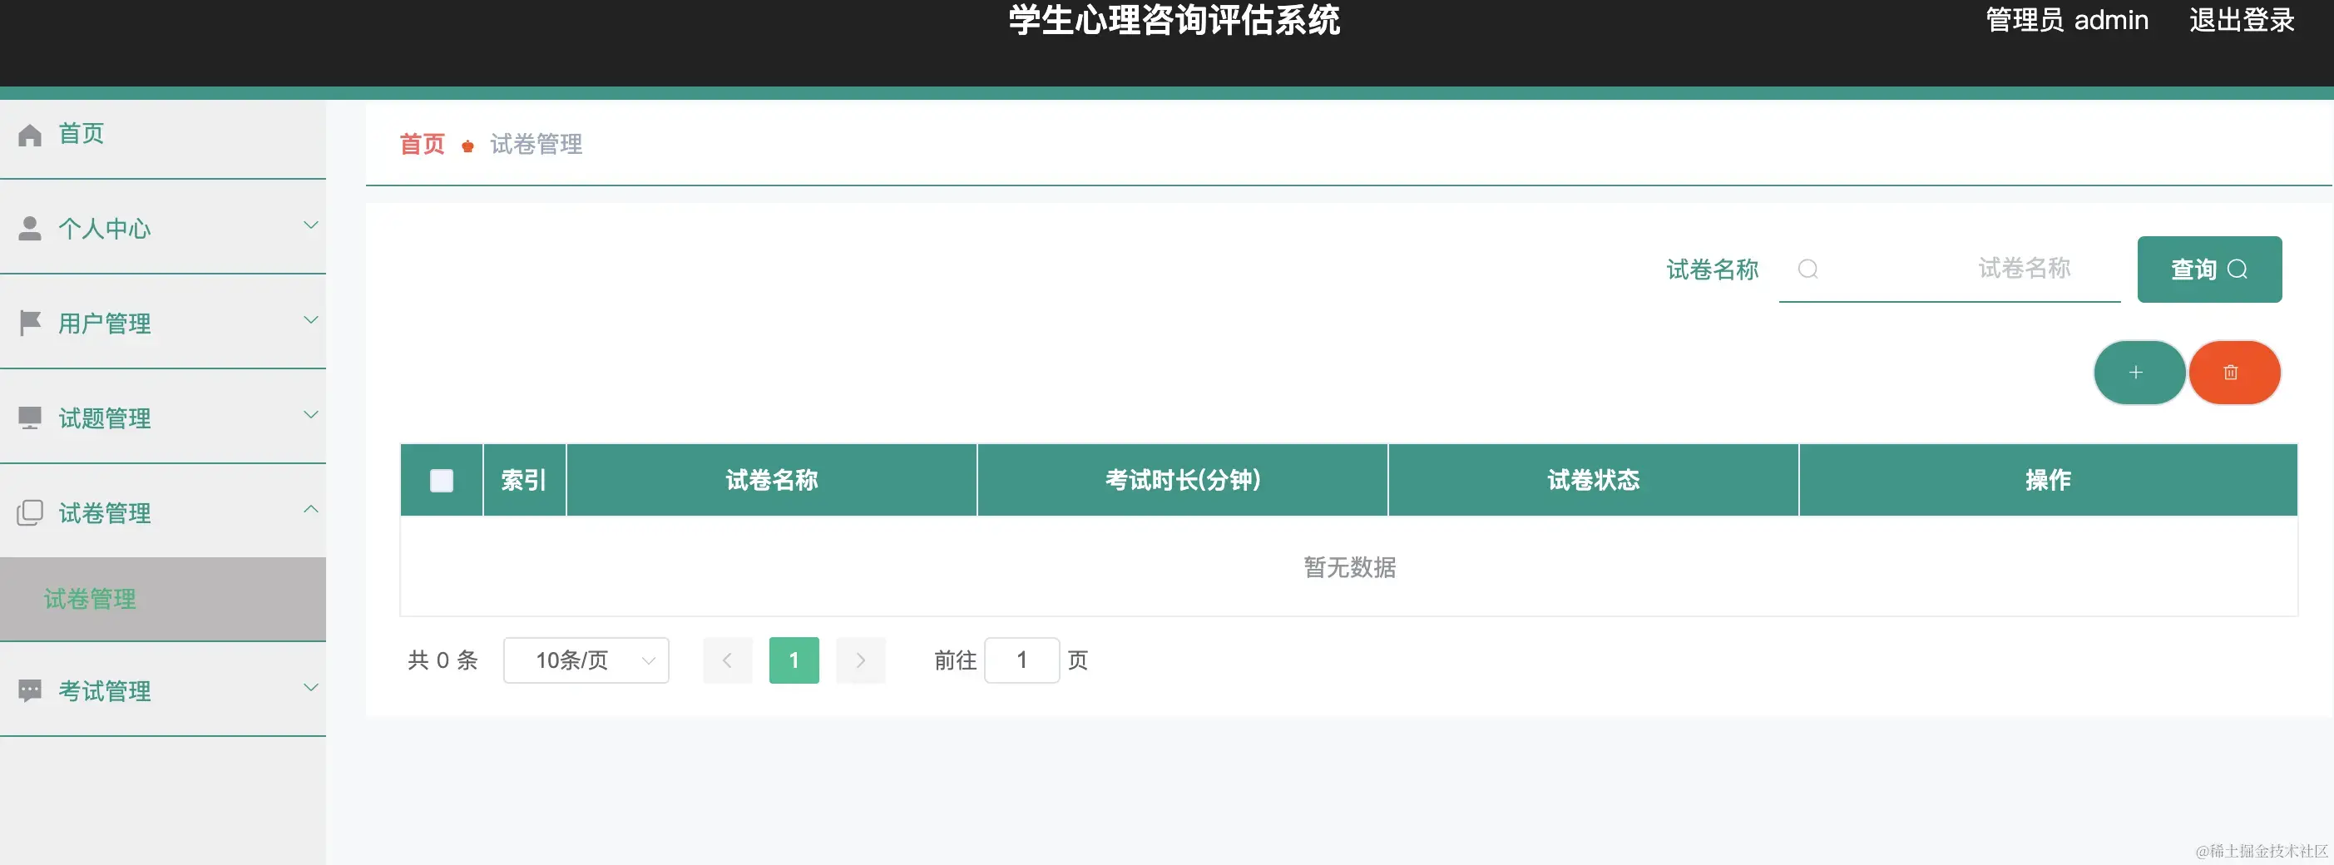Viewport: 2334px width, 865px height.
Task: Click the flag icon next to 用户管理
Action: click(30, 323)
